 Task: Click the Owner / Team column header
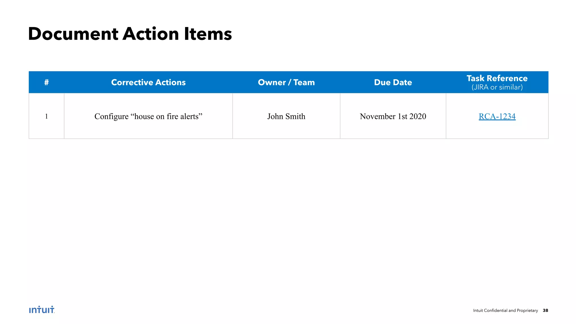(x=286, y=82)
